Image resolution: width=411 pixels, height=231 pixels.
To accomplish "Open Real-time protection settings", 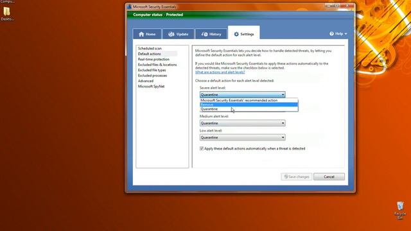I will click(153, 59).
